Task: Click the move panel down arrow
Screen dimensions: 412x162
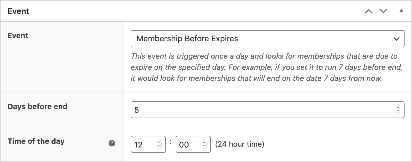Action: coord(383,11)
